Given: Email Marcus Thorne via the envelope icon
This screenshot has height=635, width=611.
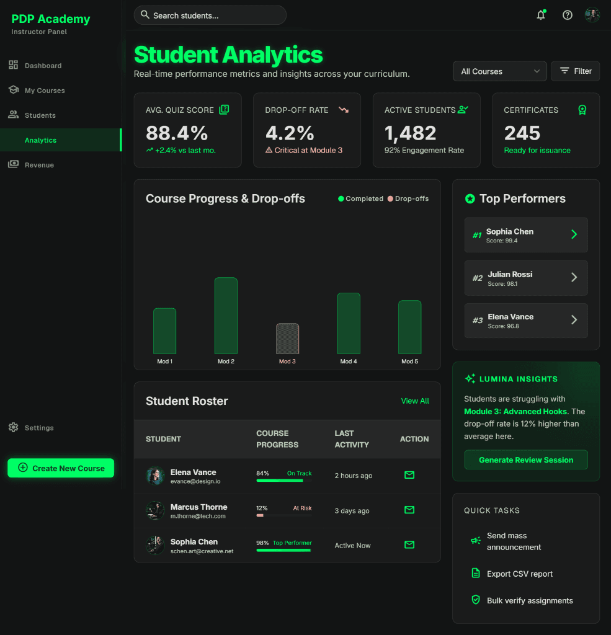Looking at the screenshot, I should [409, 510].
